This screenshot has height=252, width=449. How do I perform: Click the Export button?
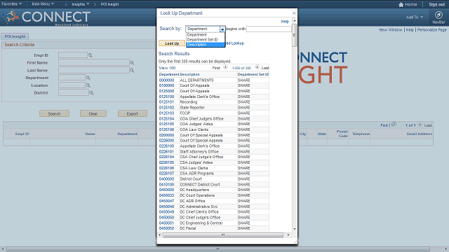(x=133, y=113)
